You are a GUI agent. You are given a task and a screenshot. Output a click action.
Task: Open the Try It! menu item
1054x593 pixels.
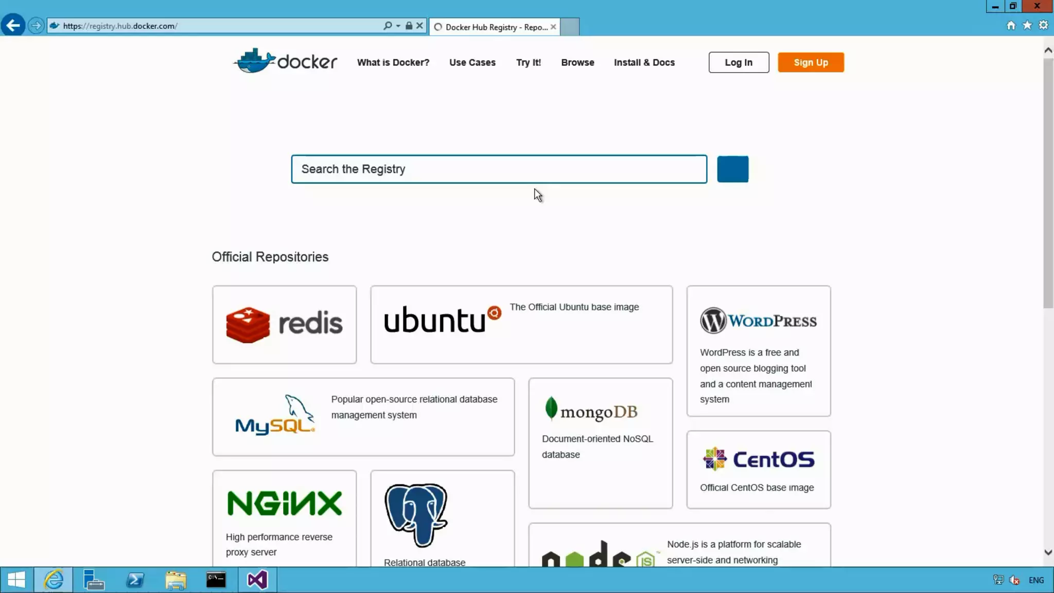[x=529, y=62]
